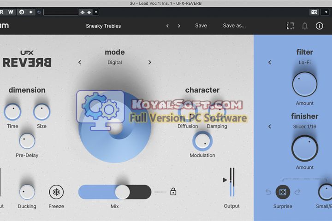Step host preset up arrow
This screenshot has width=332, height=221.
click(x=83, y=12)
